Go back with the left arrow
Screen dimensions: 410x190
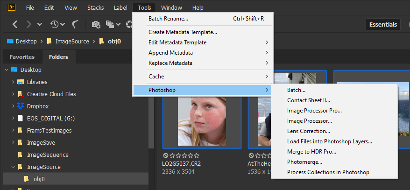(15, 24)
